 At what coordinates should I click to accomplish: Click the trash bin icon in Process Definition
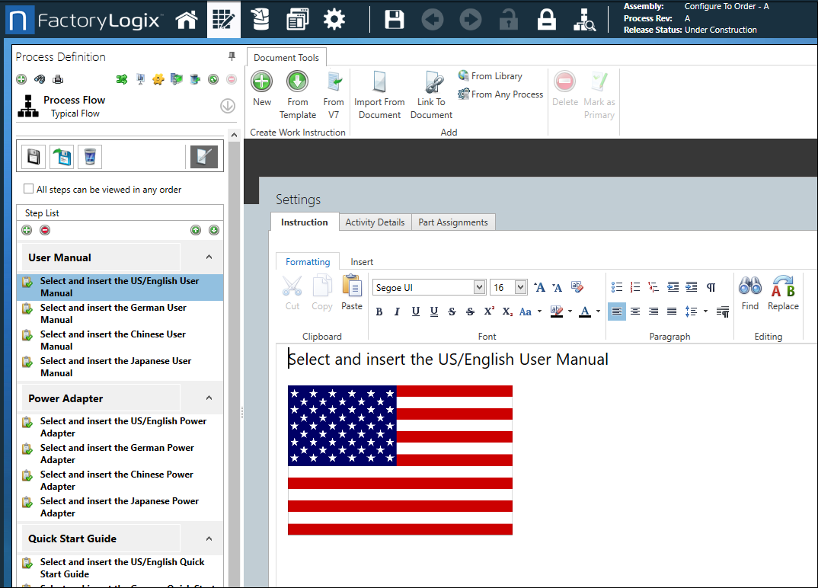coord(90,157)
